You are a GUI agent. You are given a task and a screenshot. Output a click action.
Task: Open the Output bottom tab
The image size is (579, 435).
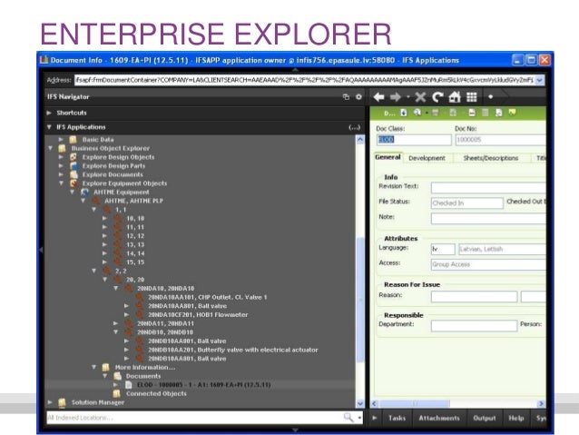point(485,418)
